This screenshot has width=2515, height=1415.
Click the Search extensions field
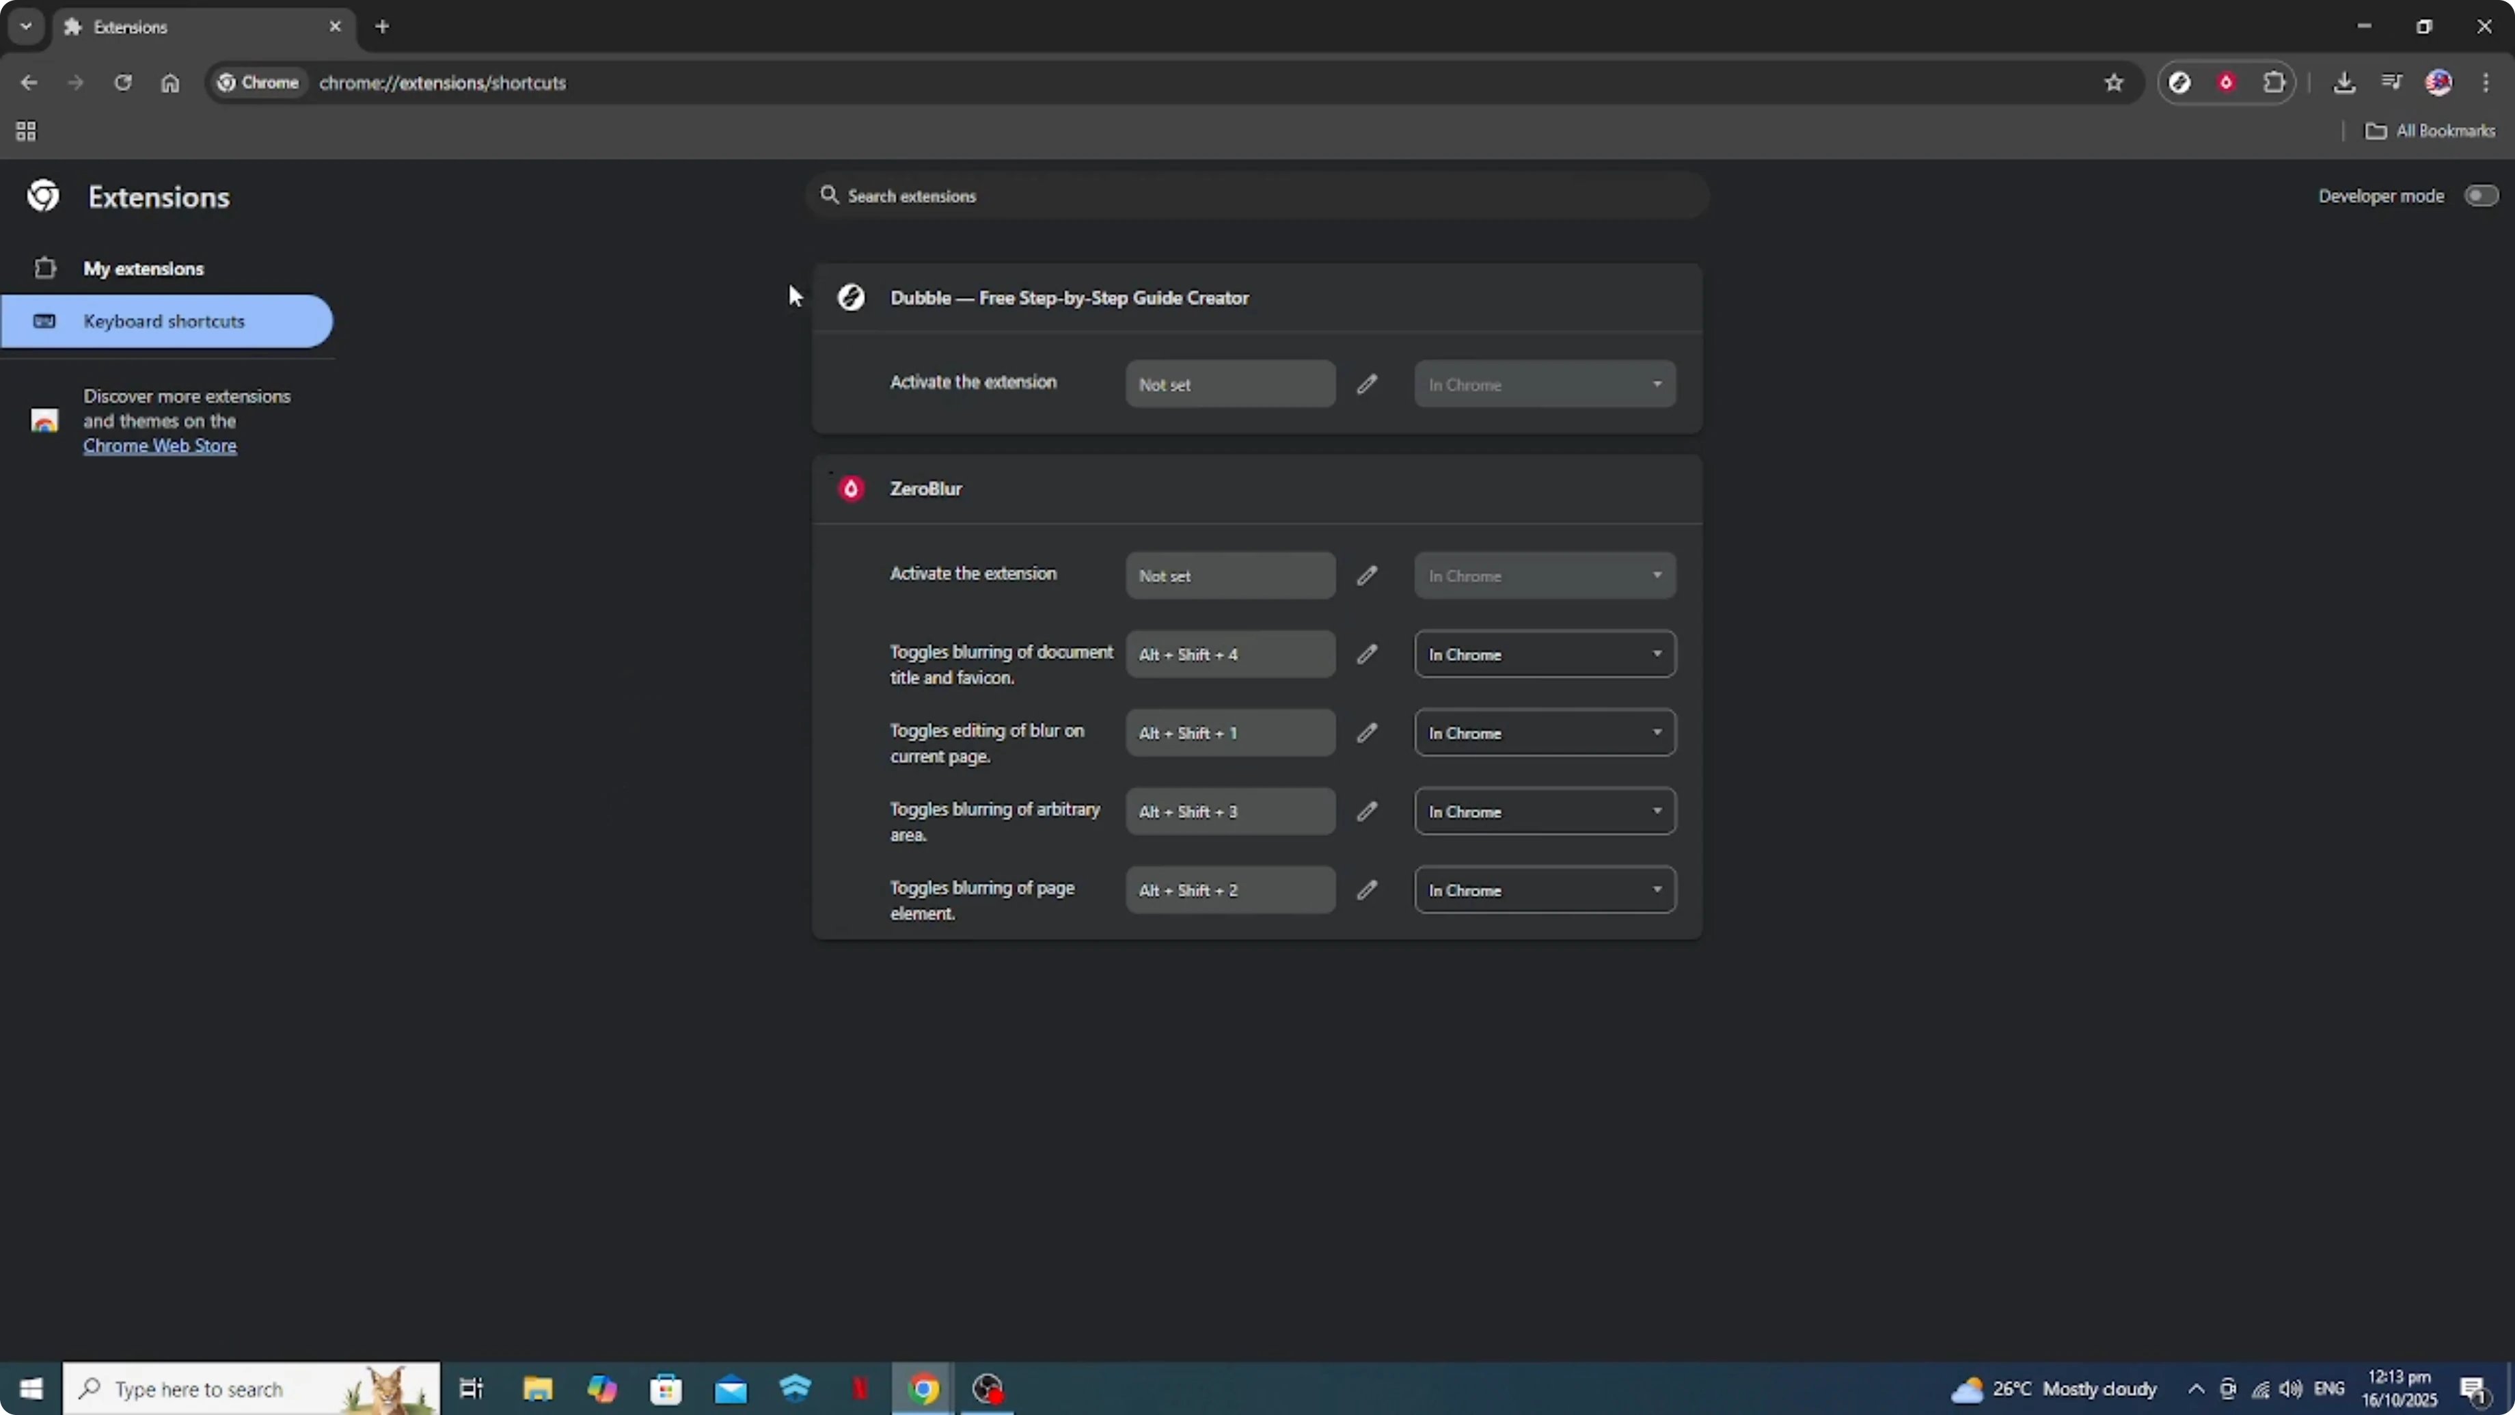click(x=1257, y=196)
